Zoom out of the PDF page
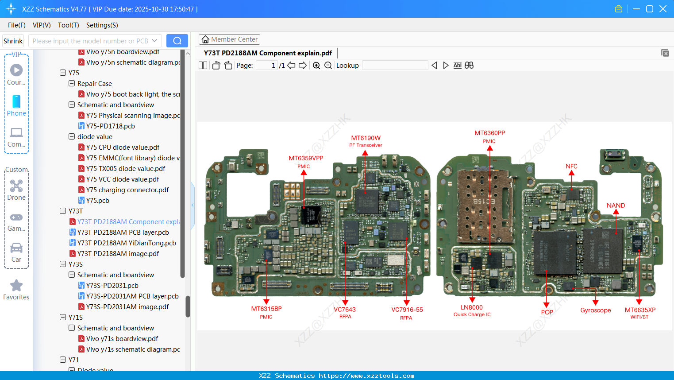Screen dimensions: 674x380 328,65
